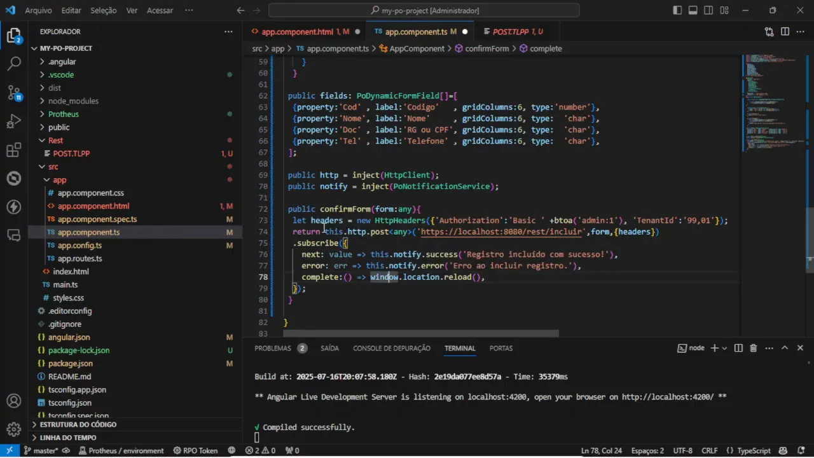Open Run and Debug view
814x458 pixels.
[x=14, y=121]
